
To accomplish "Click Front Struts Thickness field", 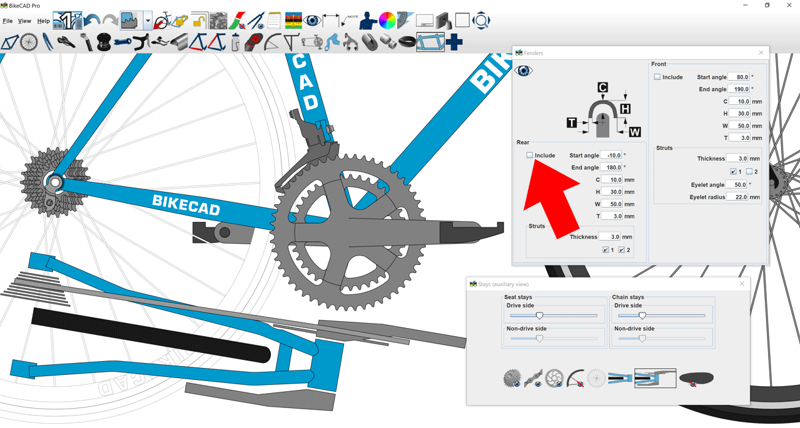I will (x=738, y=159).
